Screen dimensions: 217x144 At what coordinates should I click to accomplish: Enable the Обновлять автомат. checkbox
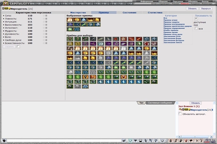click(180, 114)
